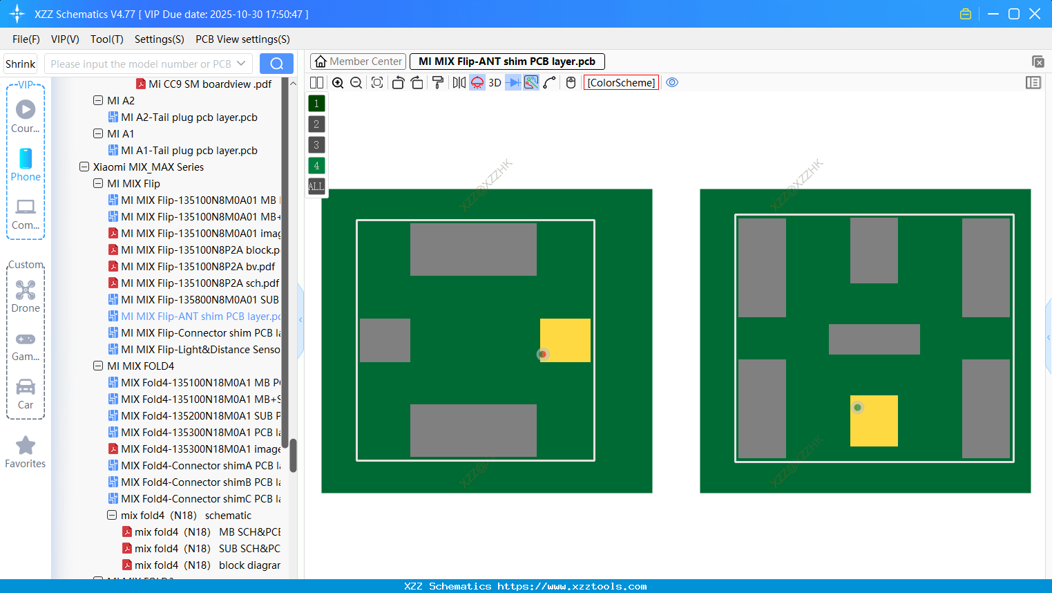
Task: Open the ColorScheme options
Action: pyautogui.click(x=622, y=83)
